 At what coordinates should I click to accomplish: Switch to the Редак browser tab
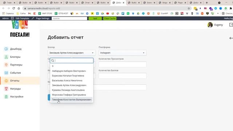point(180,3)
